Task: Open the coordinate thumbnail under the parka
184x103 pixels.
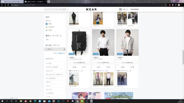Action: pyautogui.click(x=122, y=79)
